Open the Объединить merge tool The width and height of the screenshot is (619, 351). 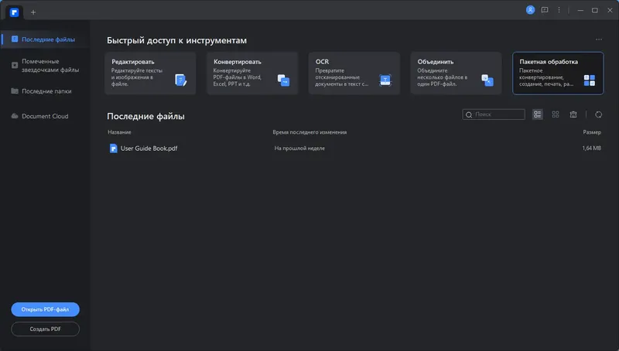point(456,73)
